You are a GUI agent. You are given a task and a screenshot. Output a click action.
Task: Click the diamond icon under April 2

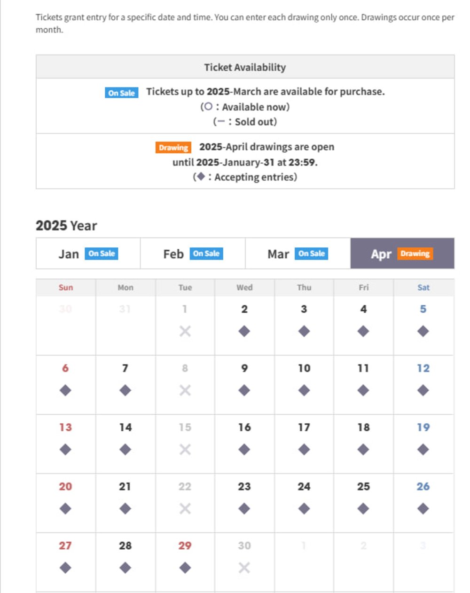(x=244, y=332)
